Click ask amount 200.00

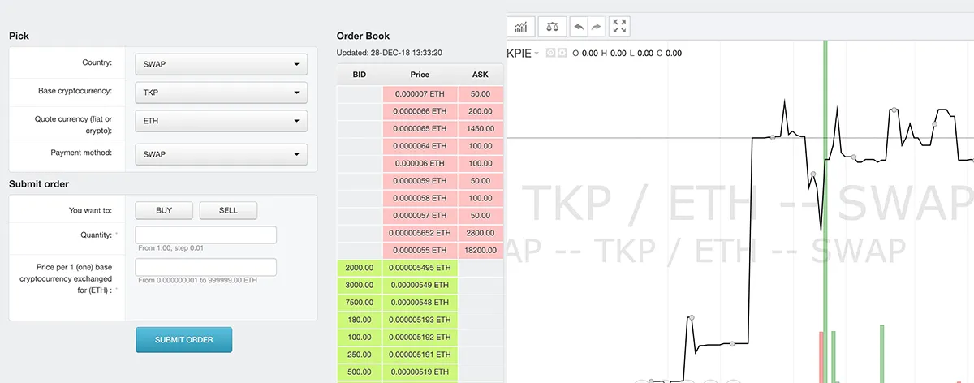481,111
